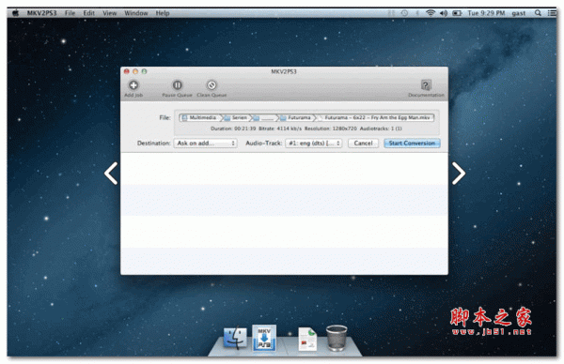Select the Multimedia folder in file path
Screen dimensions: 564x364
(x=199, y=118)
